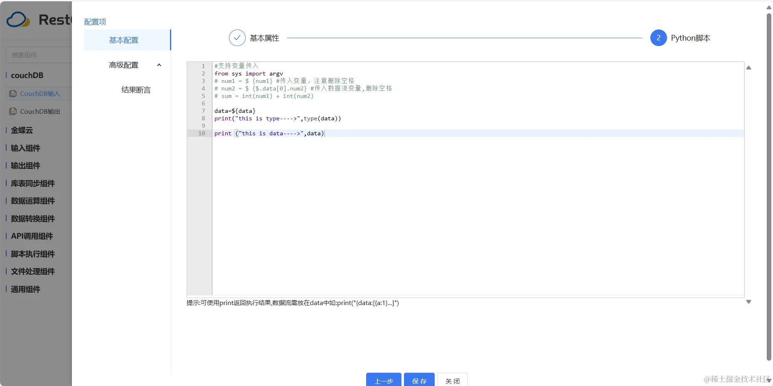
Task: Expand the API调用组件 group
Action: pos(32,236)
